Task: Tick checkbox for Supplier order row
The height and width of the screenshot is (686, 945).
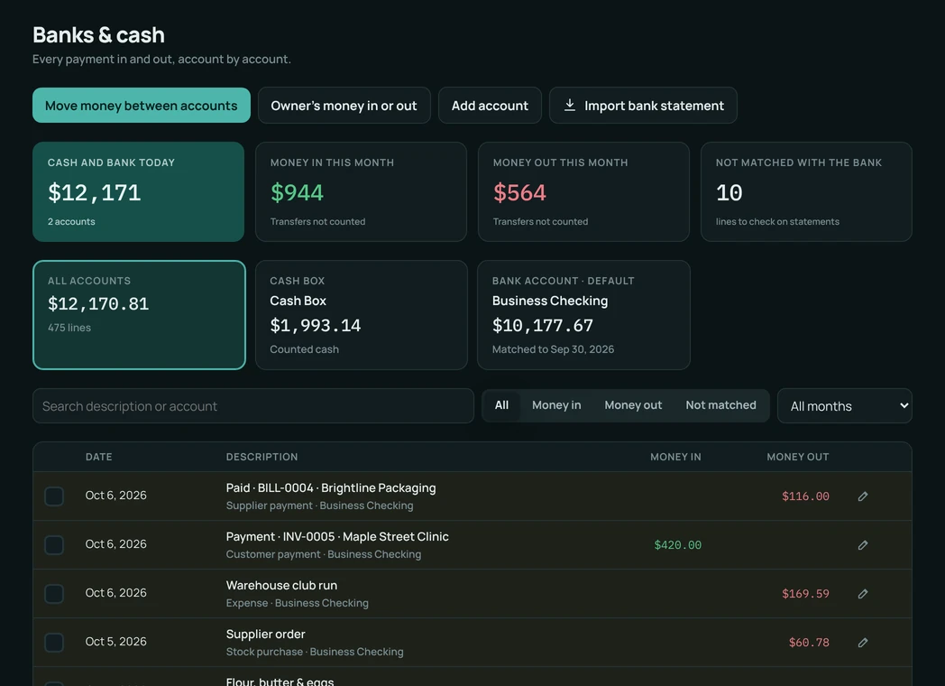Action: pyautogui.click(x=54, y=643)
